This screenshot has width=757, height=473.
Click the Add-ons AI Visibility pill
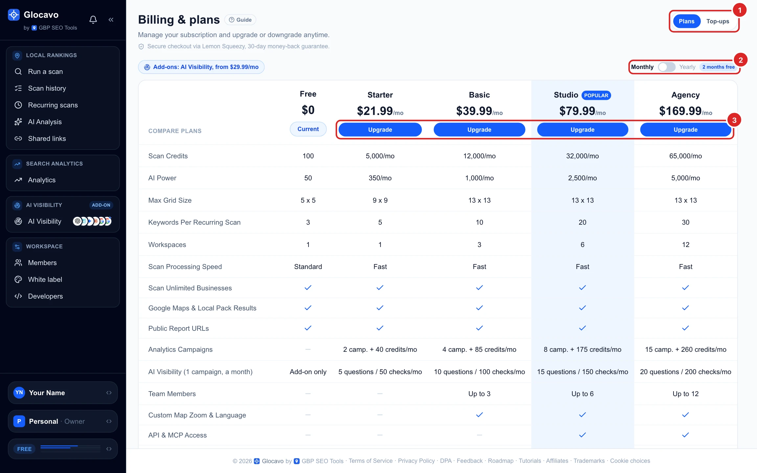[x=201, y=67]
